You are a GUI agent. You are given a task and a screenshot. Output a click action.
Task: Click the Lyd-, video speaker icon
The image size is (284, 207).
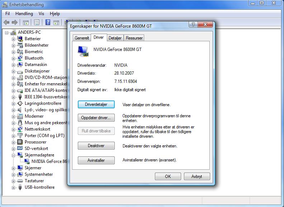[x=20, y=110]
